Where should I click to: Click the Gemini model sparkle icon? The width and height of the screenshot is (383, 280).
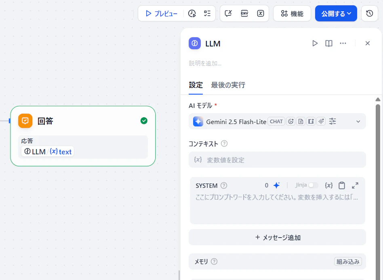[x=198, y=122]
